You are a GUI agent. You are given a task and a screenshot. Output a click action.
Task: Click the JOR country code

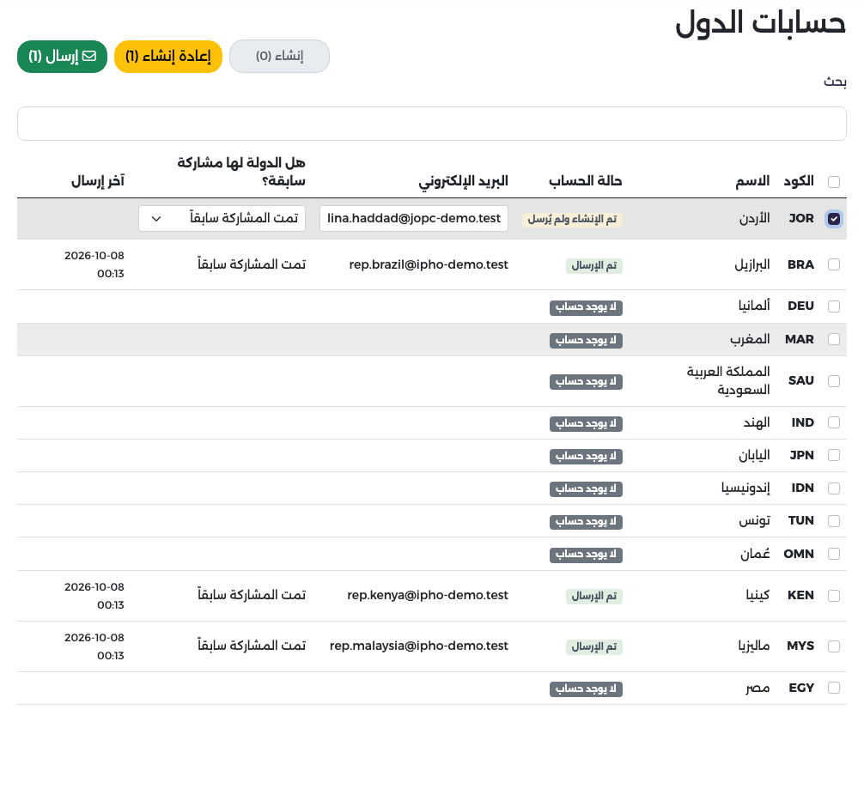(x=801, y=219)
